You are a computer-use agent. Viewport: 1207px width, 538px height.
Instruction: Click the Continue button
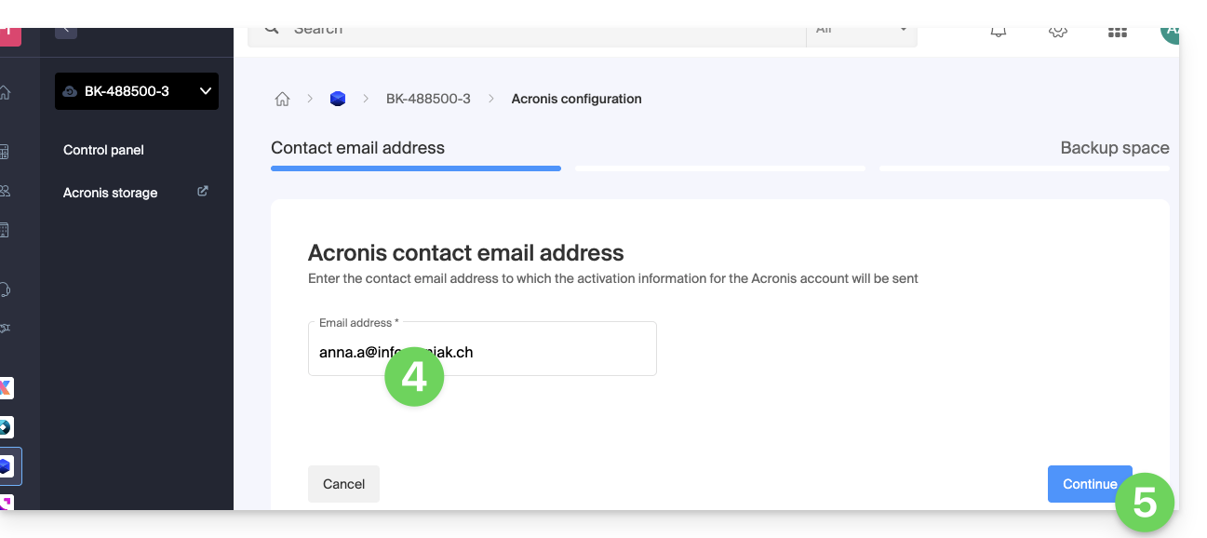point(1089,484)
